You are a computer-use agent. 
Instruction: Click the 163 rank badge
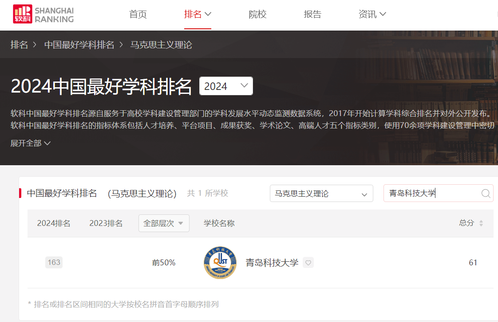pyautogui.click(x=54, y=262)
